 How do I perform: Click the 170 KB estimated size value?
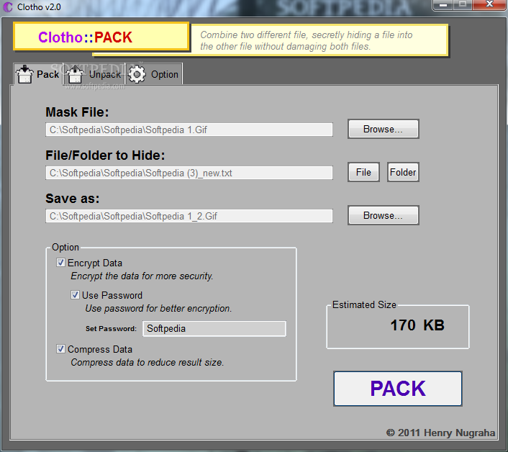tap(417, 325)
